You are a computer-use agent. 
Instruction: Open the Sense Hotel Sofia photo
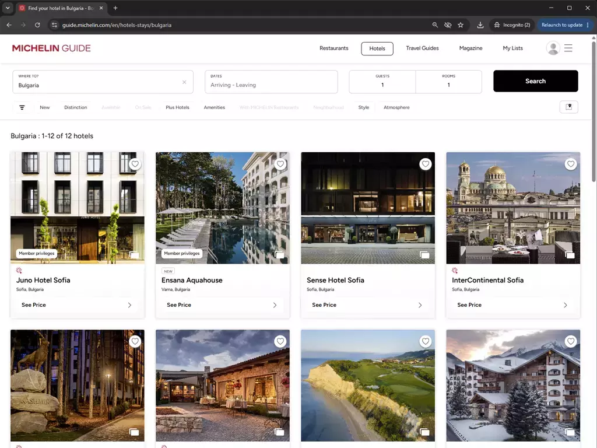pos(368,208)
